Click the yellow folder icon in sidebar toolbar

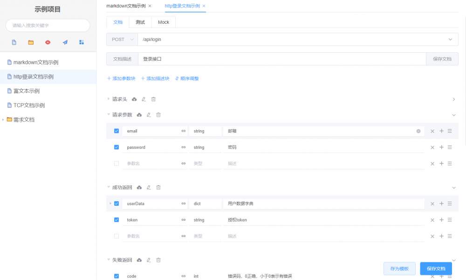pos(31,42)
